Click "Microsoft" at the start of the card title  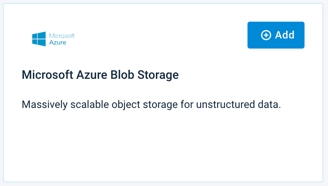tap(42, 75)
